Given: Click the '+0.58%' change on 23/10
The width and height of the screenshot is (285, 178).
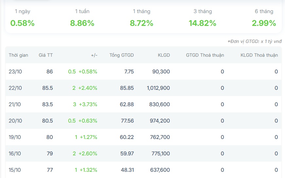Looking at the screenshot, I should 88,72.
